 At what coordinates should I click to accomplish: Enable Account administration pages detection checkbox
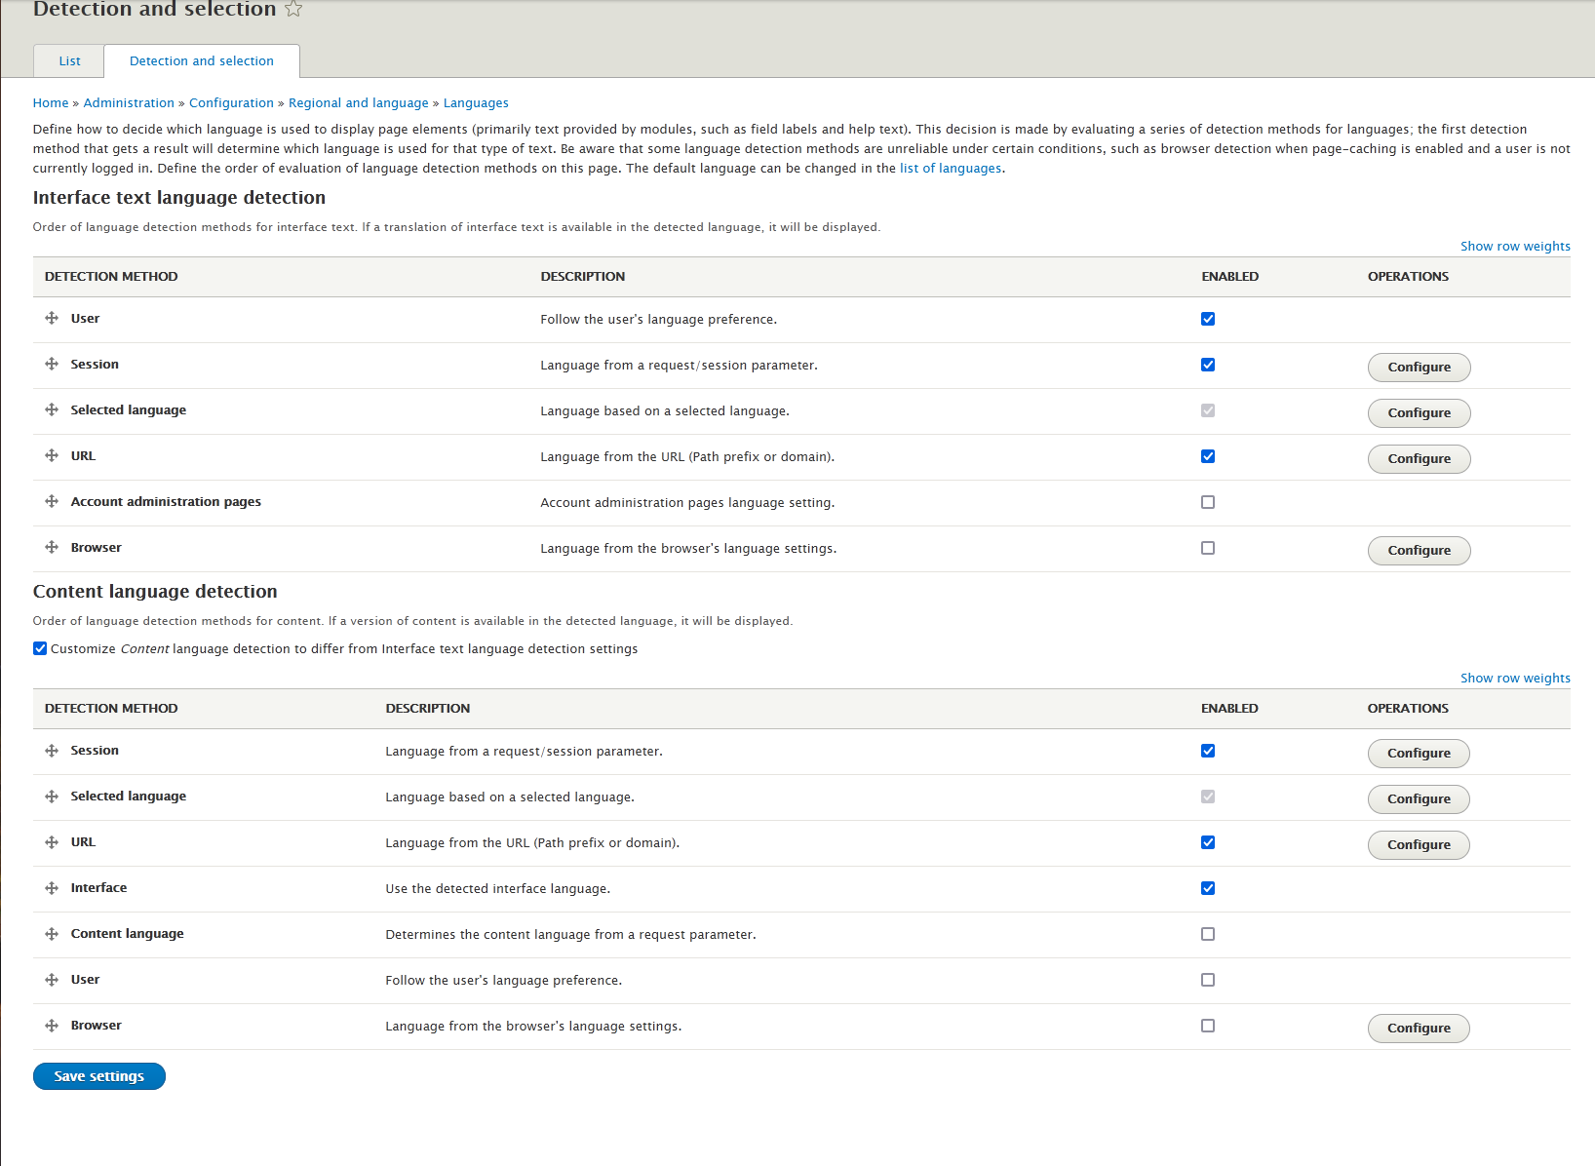pyautogui.click(x=1208, y=502)
